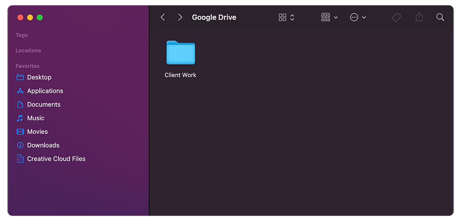Close the Finder window with red button

pos(21,18)
